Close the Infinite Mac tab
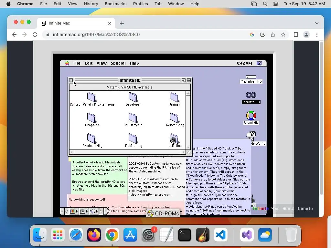331x248 pixels. click(x=110, y=23)
